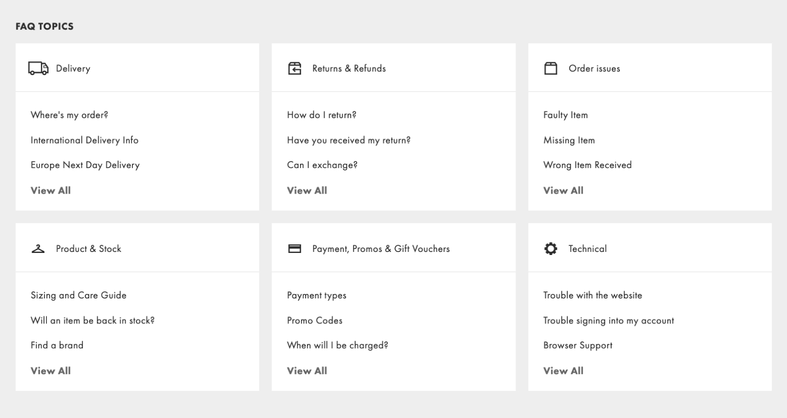Image resolution: width=787 pixels, height=418 pixels.
Task: Open Wrong Item Received topic
Action: (588, 165)
